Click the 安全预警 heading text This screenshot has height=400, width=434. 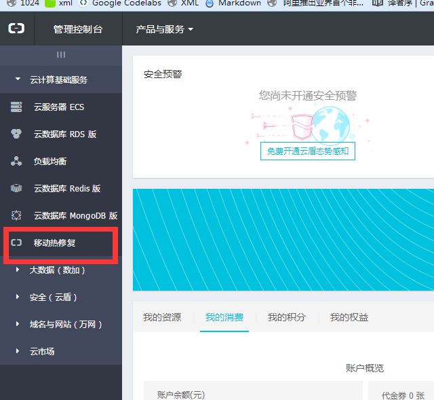click(x=163, y=74)
